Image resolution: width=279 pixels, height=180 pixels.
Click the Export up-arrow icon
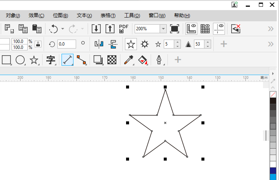tap(110, 29)
